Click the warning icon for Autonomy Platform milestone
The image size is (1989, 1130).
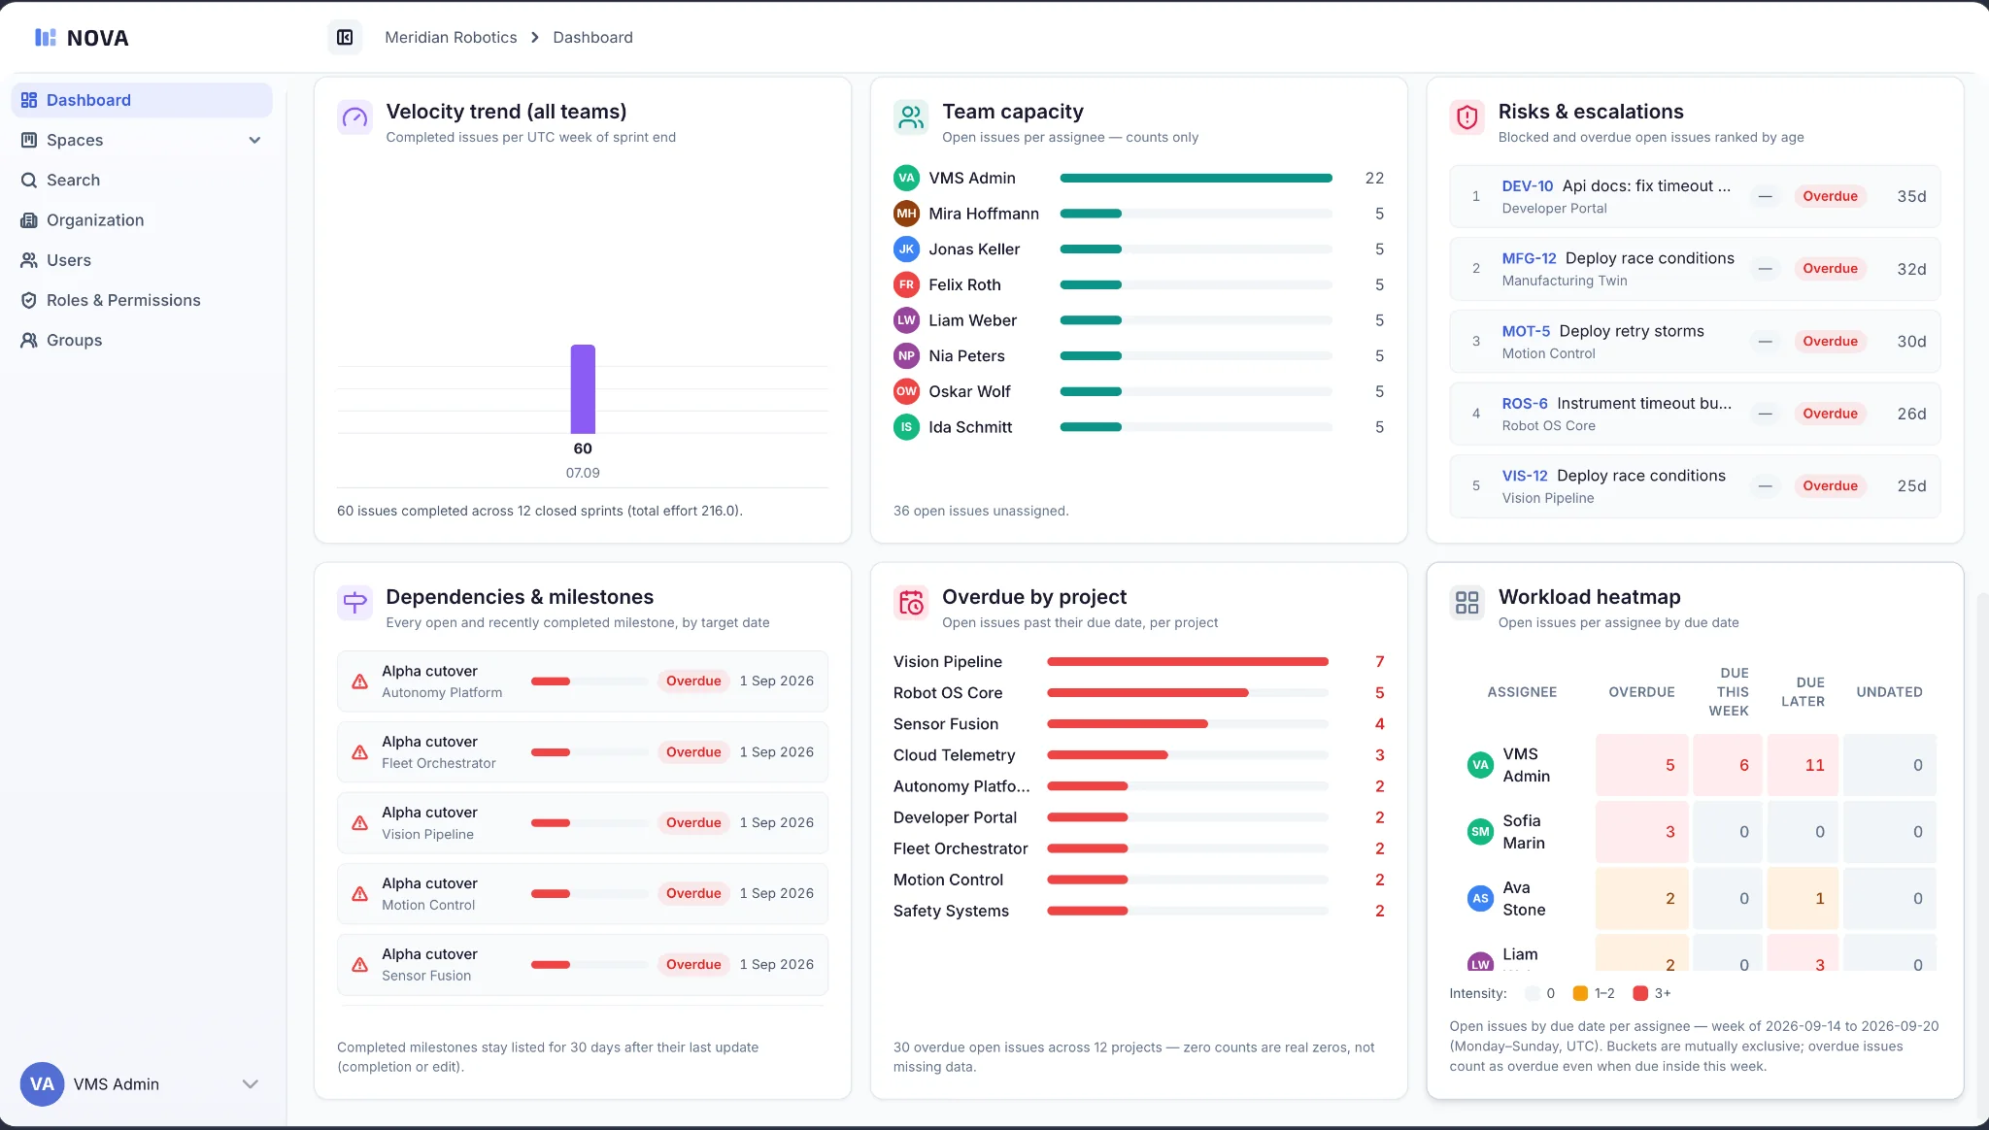click(359, 681)
